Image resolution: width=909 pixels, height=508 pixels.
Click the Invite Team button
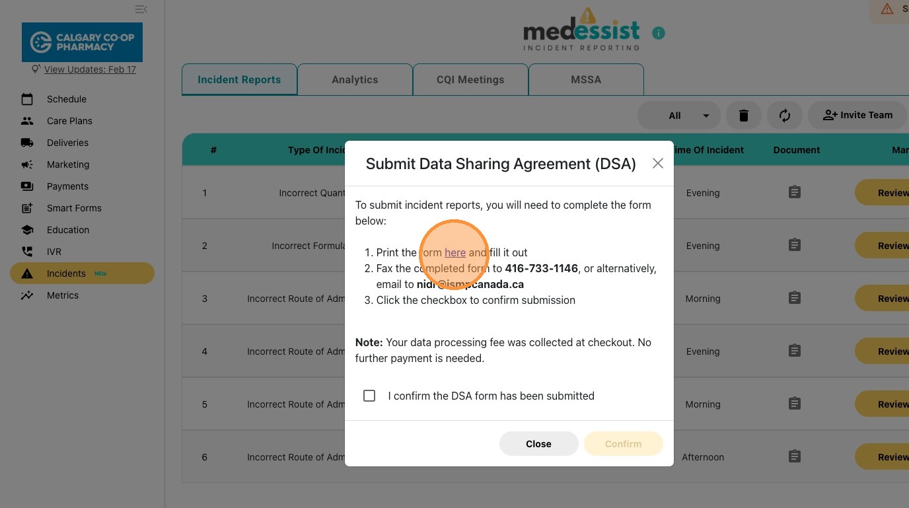coord(857,116)
